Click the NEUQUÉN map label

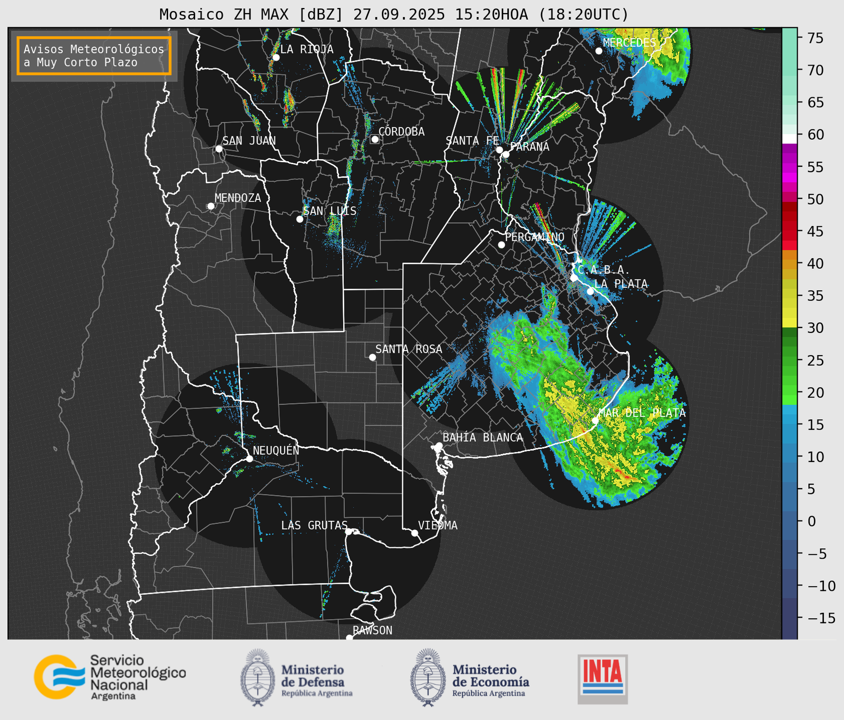coord(276,450)
